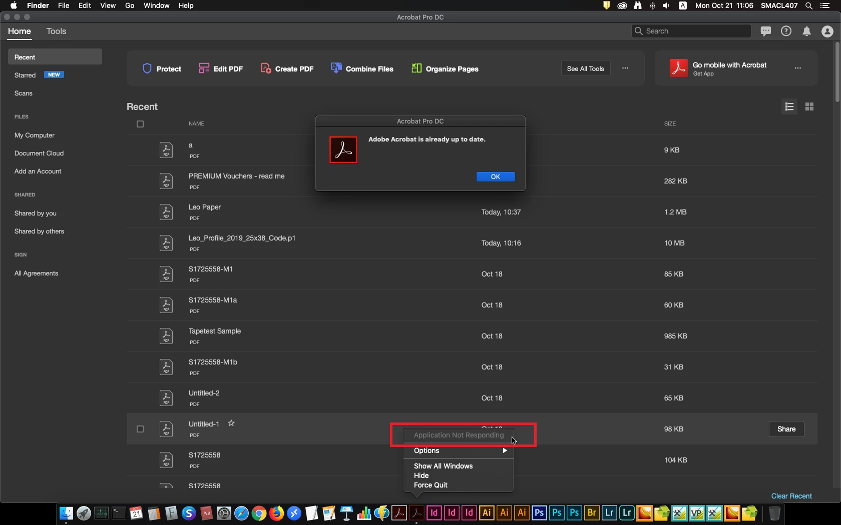This screenshot has width=841, height=525.
Task: Open the chat messages icon near Search
Action: tap(765, 31)
